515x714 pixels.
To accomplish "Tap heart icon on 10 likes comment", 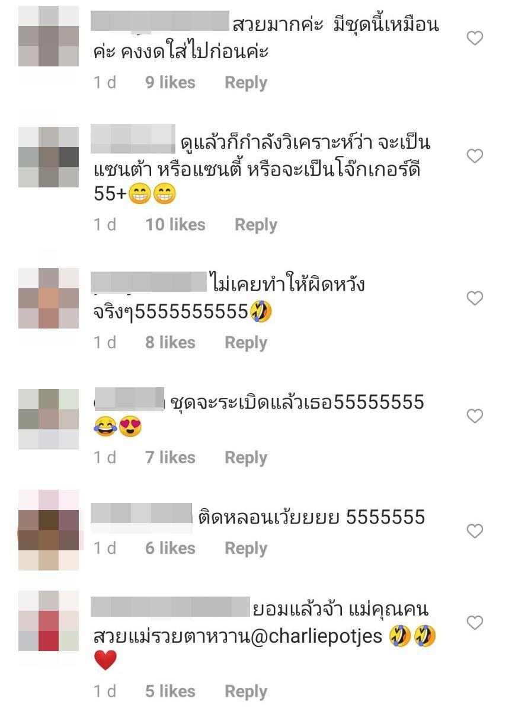I will pos(475,156).
